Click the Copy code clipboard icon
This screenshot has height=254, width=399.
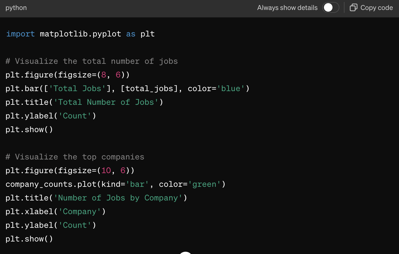tap(353, 8)
